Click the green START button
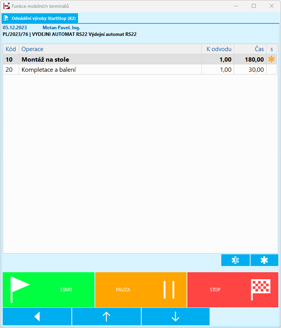 click(x=48, y=290)
